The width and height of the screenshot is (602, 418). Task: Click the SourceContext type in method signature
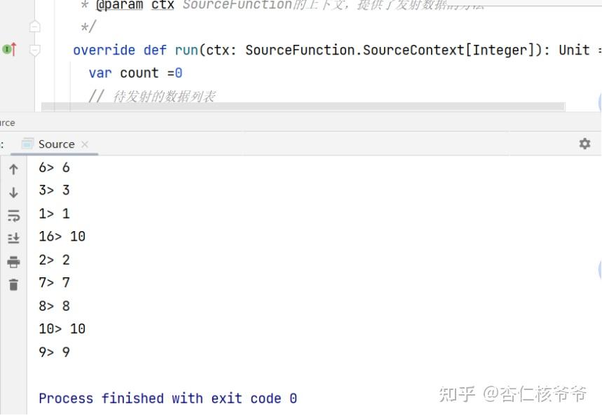point(413,50)
